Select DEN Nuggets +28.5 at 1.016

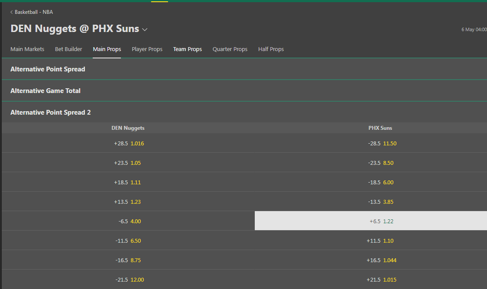(129, 143)
